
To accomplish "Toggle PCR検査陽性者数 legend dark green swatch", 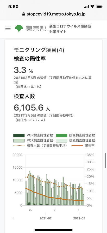I will point(19,135).
